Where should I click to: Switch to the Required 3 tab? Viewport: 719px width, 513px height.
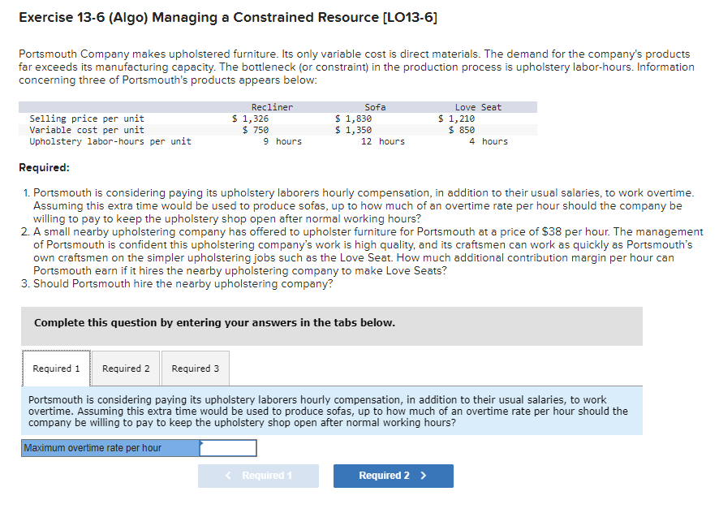[195, 368]
